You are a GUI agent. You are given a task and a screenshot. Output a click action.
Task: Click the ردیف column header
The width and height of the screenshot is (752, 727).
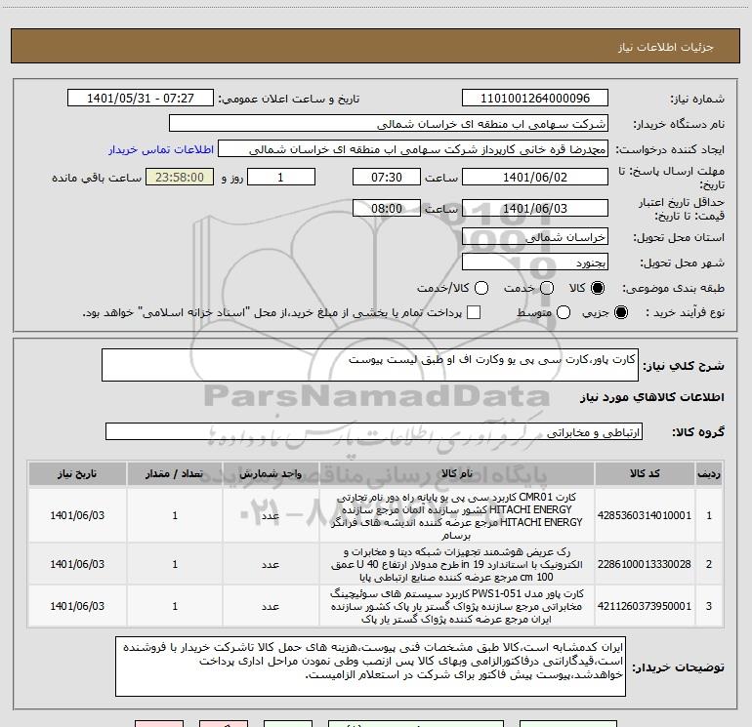[x=709, y=474]
